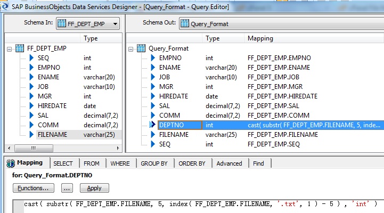Click the right arrow of Schema In scrollbar

[x=118, y=148]
